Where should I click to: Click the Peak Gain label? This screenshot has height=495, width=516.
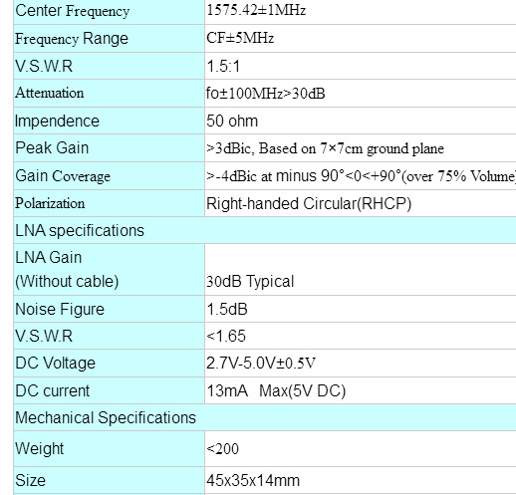coord(52,147)
